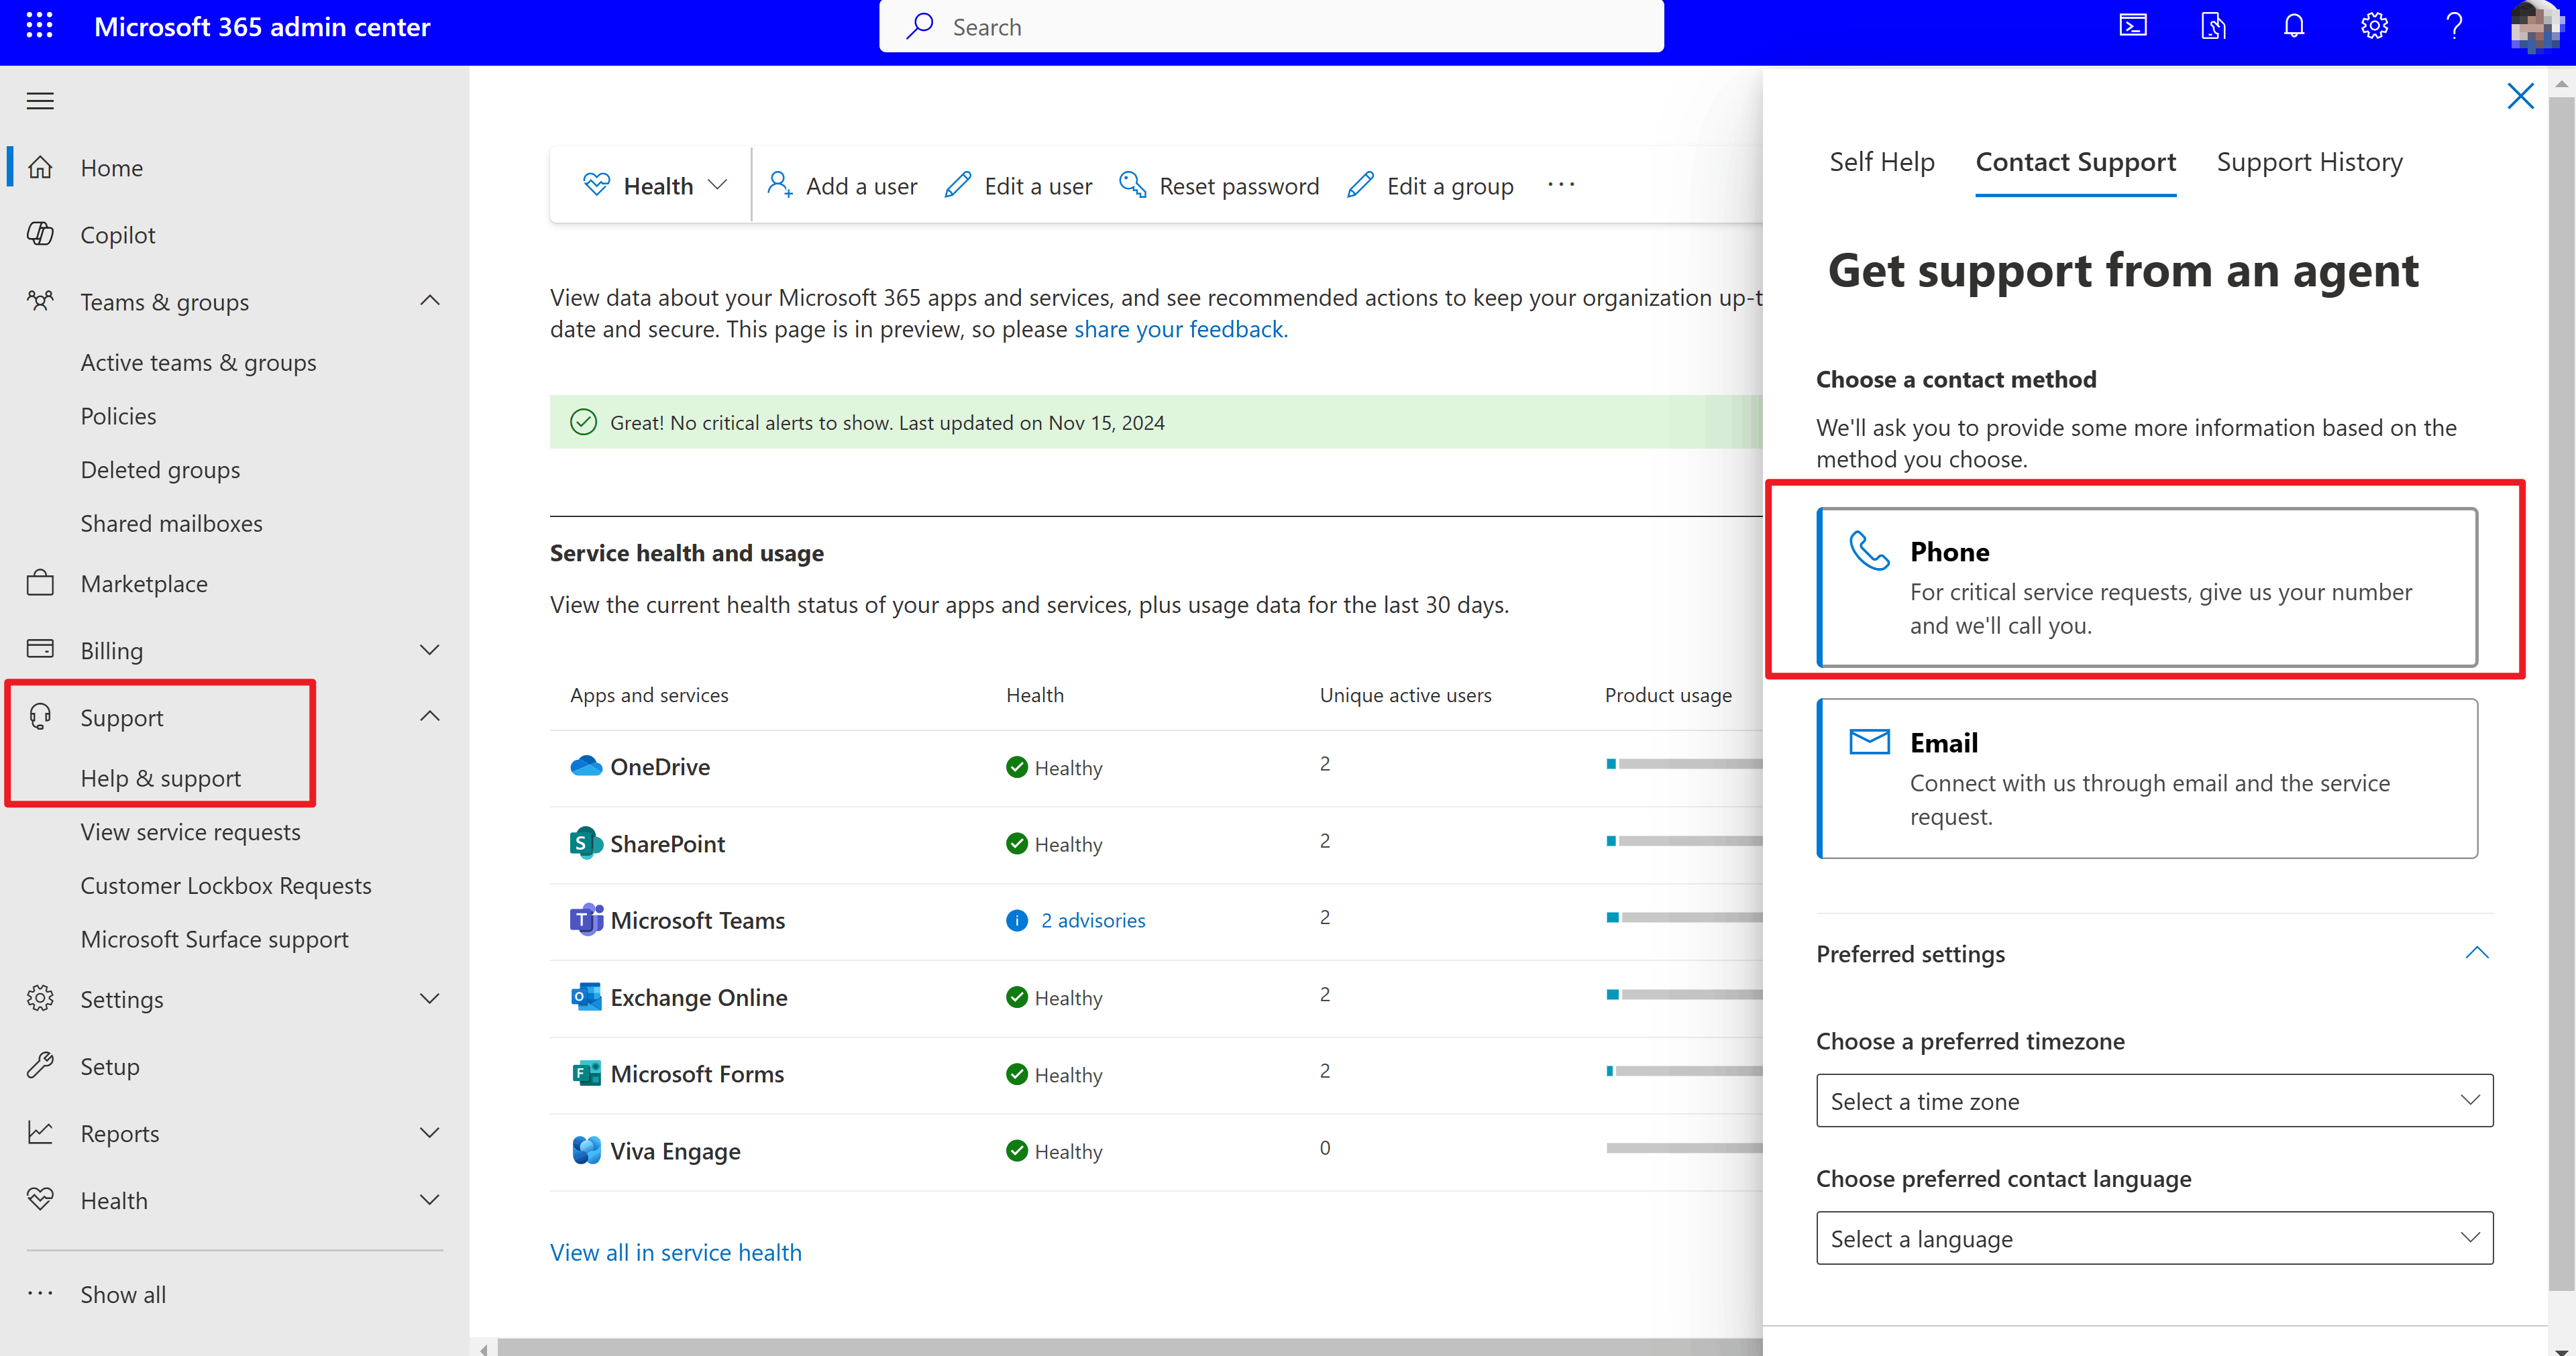Click Reset password in the toolbar
2576x1356 pixels.
[1219, 186]
